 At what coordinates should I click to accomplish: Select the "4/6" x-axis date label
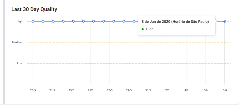tap(186, 91)
